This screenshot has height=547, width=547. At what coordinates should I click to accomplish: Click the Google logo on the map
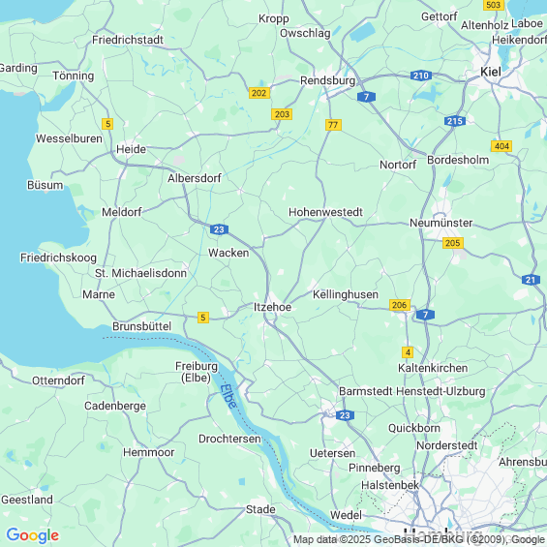[x=33, y=535]
